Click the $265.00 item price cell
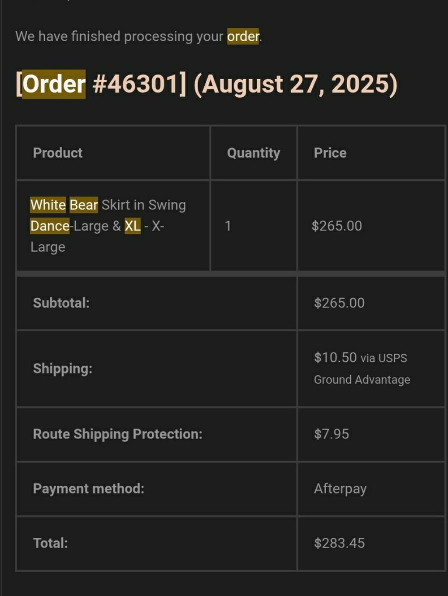The width and height of the screenshot is (448, 596). pos(337,226)
